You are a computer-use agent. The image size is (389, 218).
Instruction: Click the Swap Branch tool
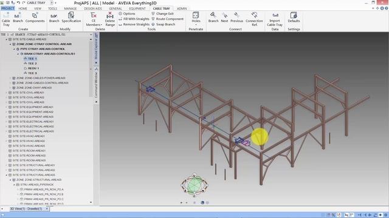click(164, 24)
